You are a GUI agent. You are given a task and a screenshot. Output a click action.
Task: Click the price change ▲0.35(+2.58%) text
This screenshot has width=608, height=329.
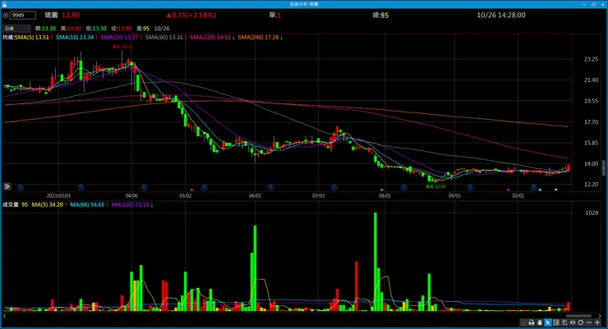point(191,15)
